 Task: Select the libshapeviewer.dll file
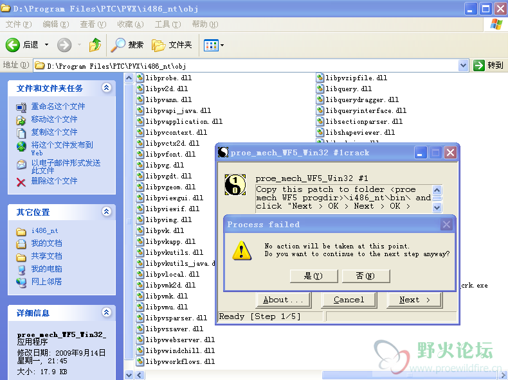tap(356, 133)
